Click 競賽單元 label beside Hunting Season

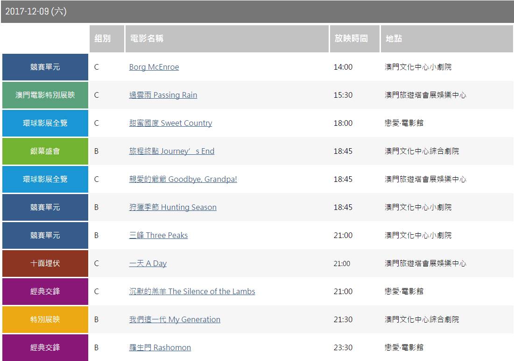click(45, 207)
